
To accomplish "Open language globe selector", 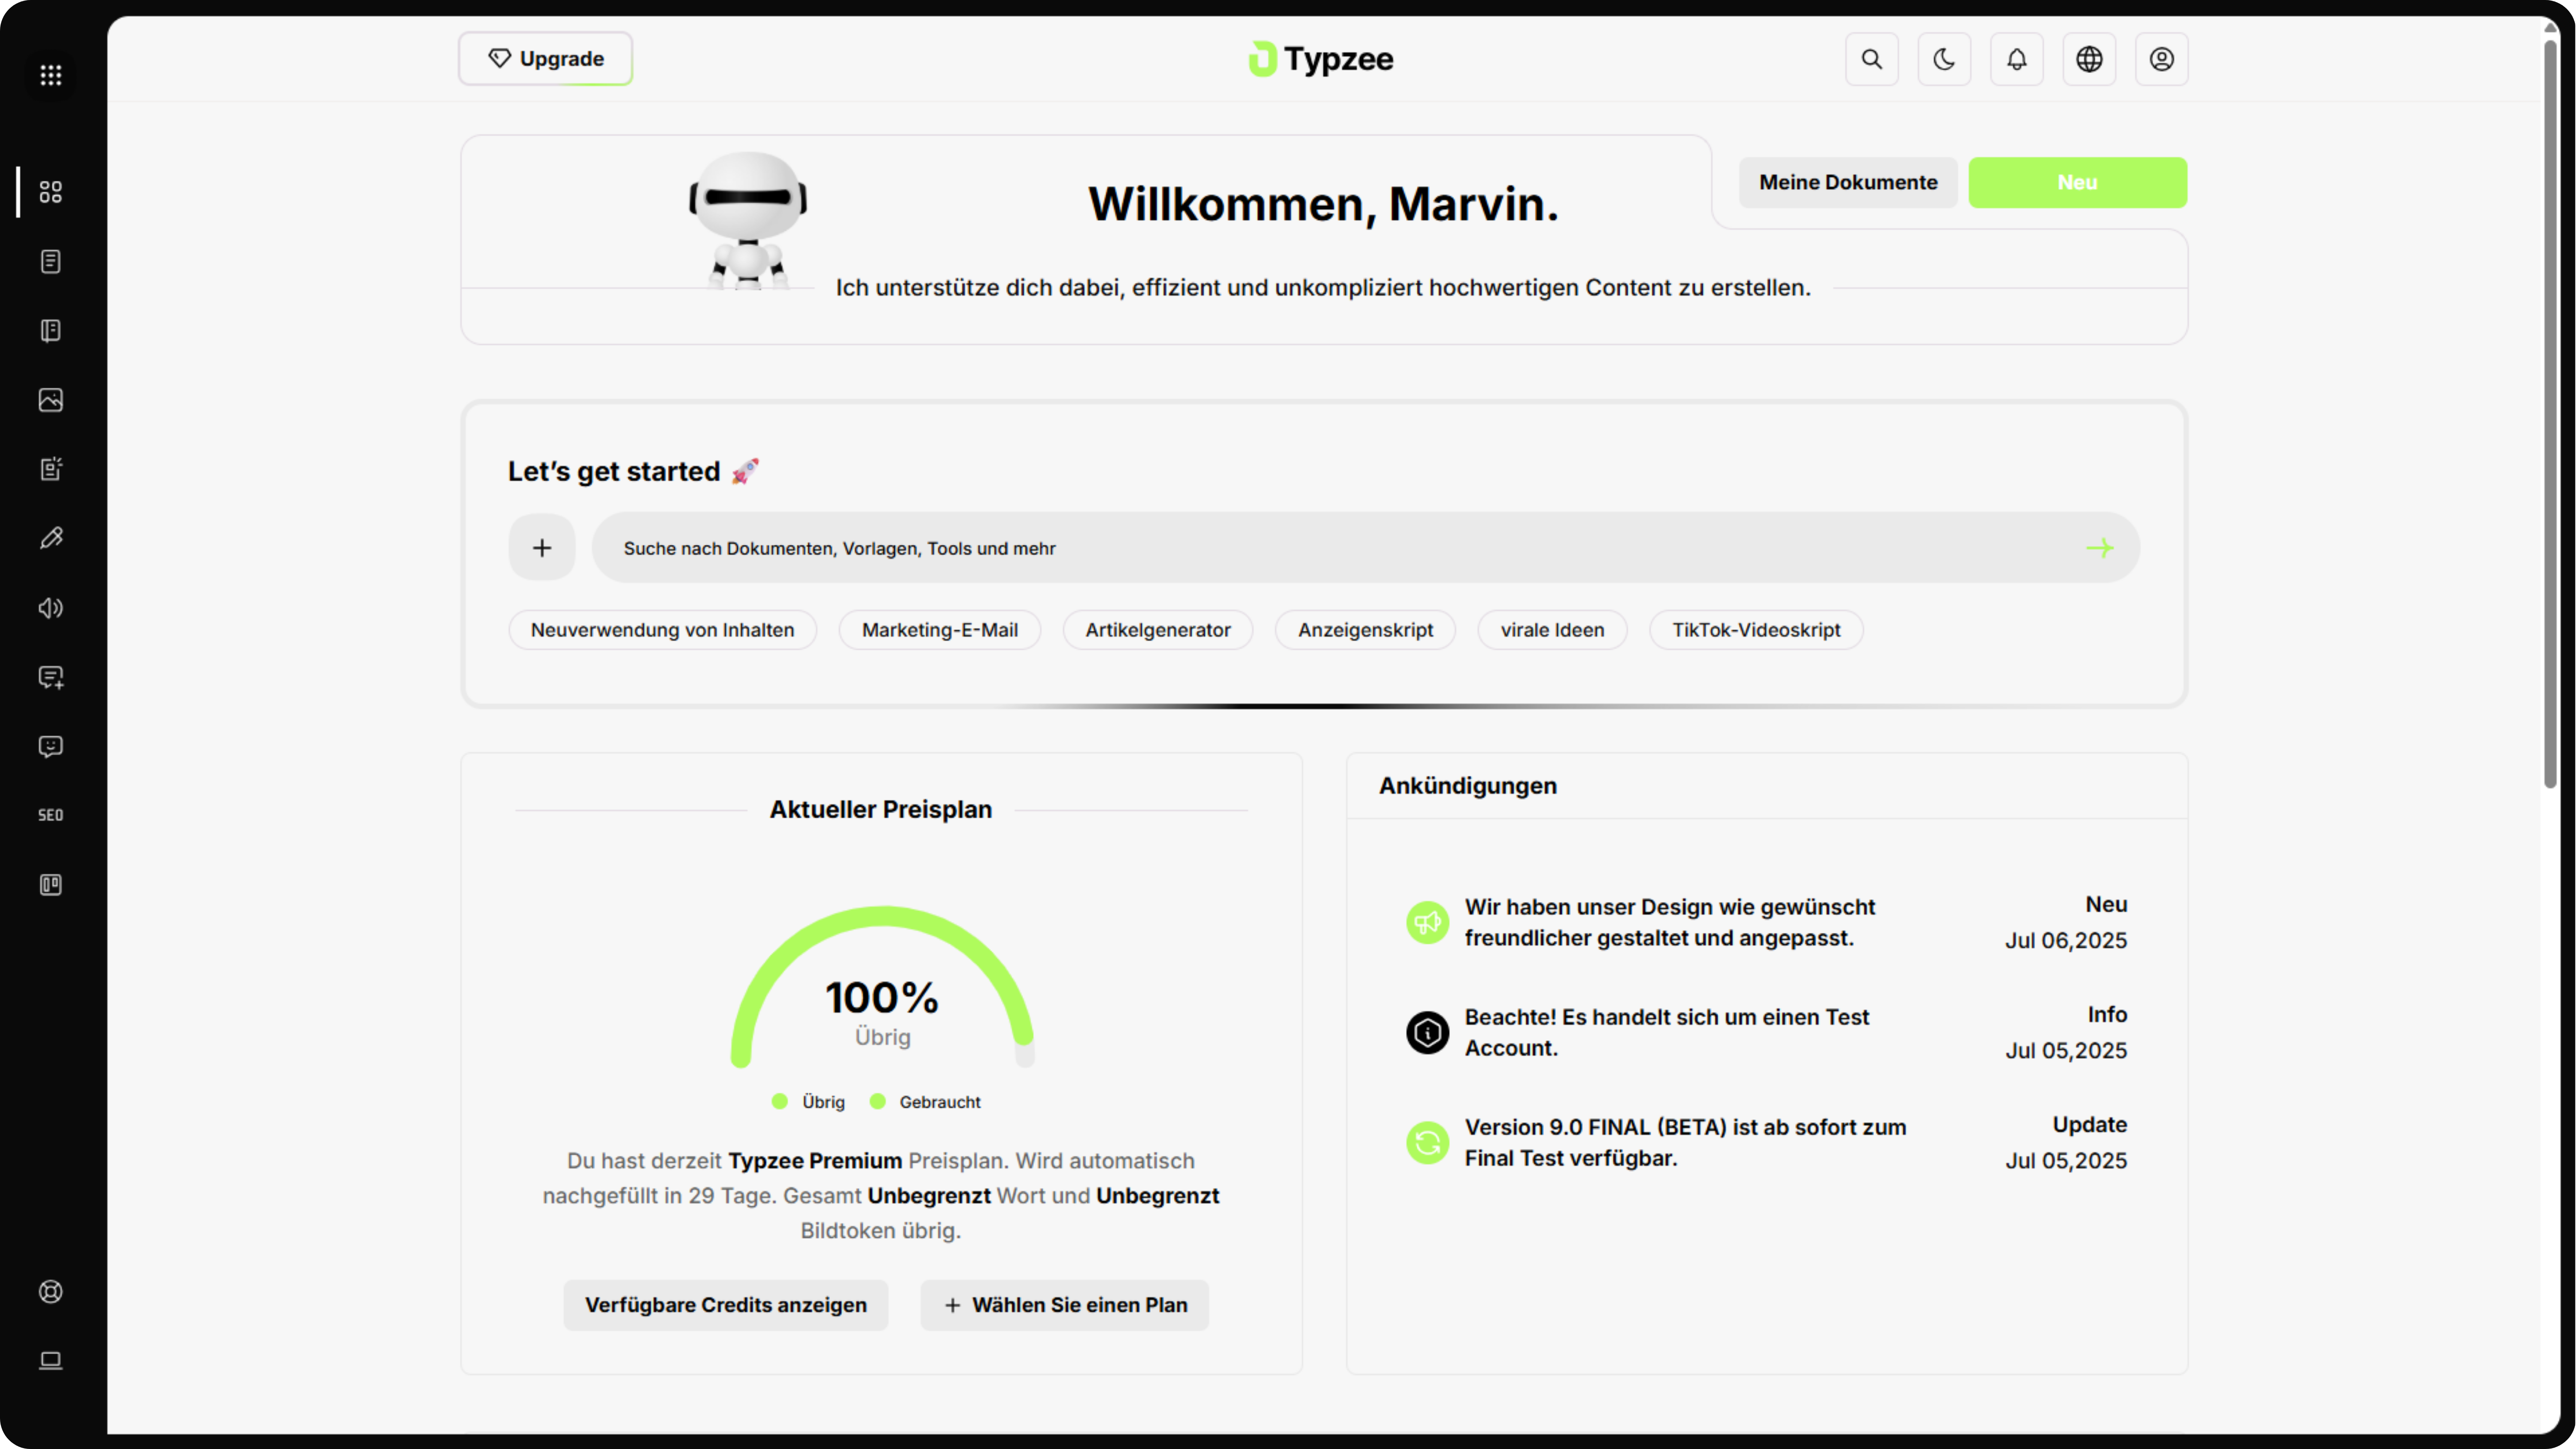I will click(2089, 59).
